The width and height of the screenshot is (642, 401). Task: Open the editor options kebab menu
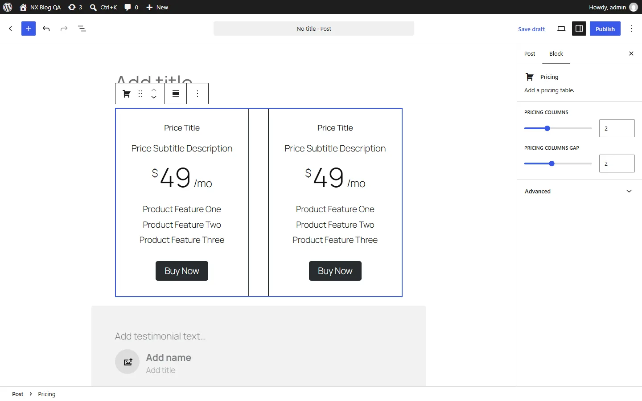pyautogui.click(x=631, y=29)
